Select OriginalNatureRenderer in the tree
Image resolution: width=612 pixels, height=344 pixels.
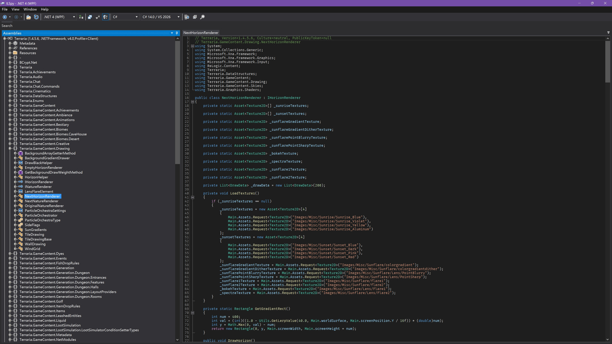point(44,206)
